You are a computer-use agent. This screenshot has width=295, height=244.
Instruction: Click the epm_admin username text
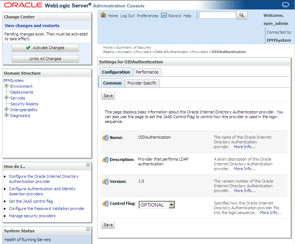tap(276, 23)
